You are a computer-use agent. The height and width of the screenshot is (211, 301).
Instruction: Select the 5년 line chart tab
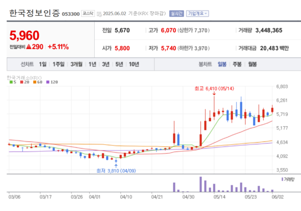pos(119,64)
